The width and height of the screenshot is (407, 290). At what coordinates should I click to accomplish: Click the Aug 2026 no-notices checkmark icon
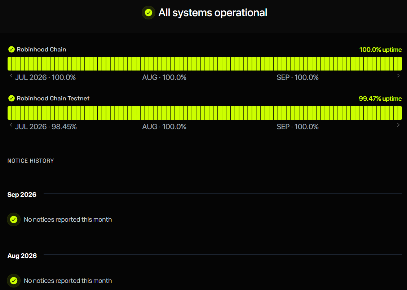14,281
